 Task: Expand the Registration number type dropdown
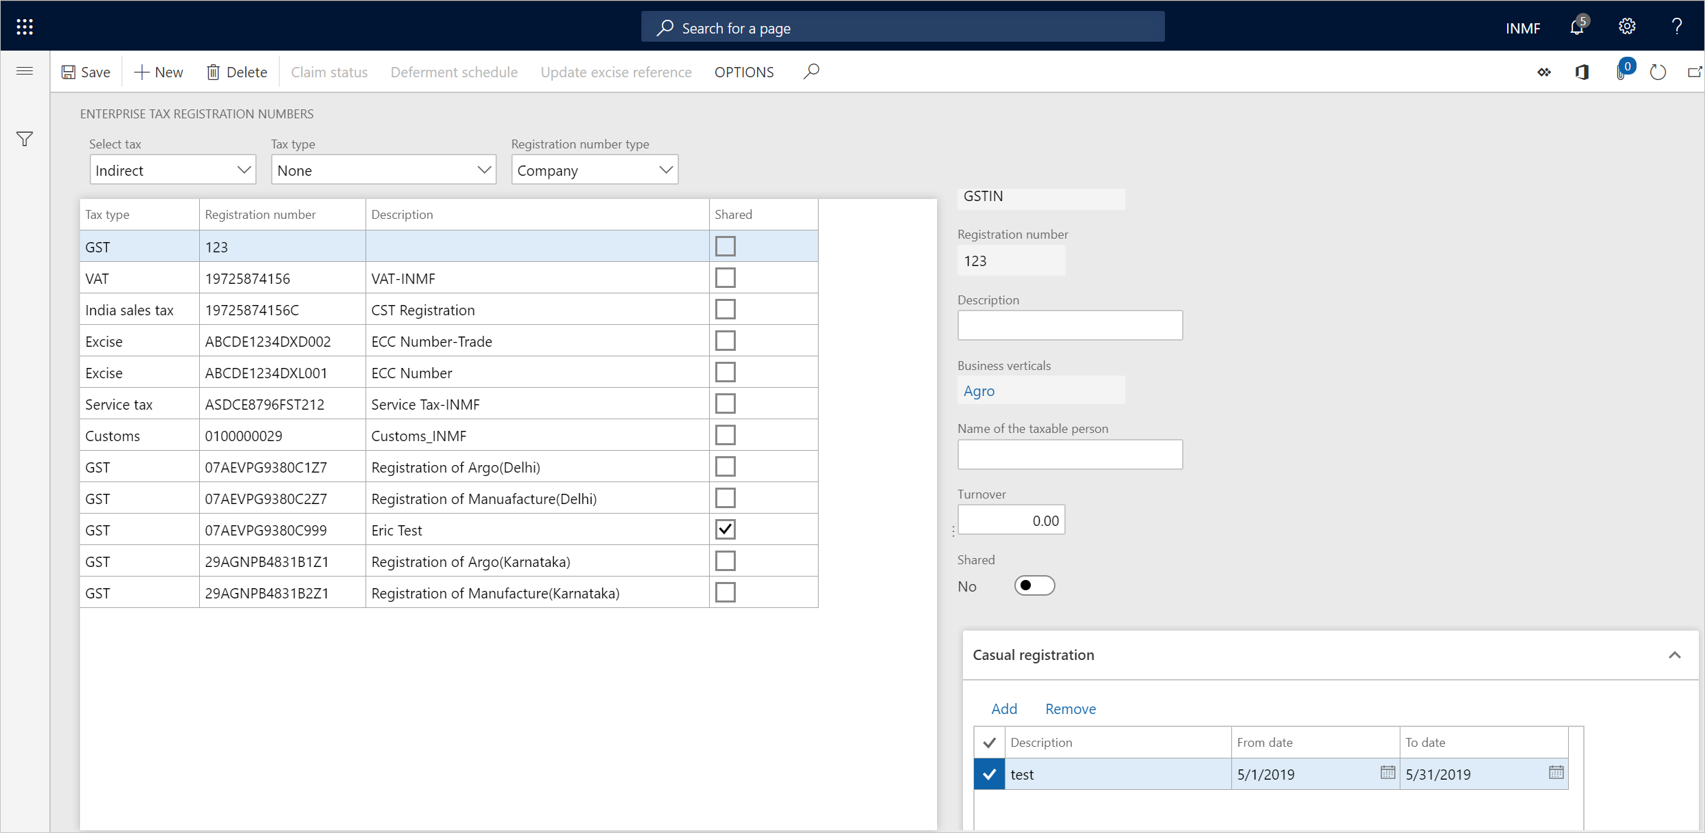point(665,170)
